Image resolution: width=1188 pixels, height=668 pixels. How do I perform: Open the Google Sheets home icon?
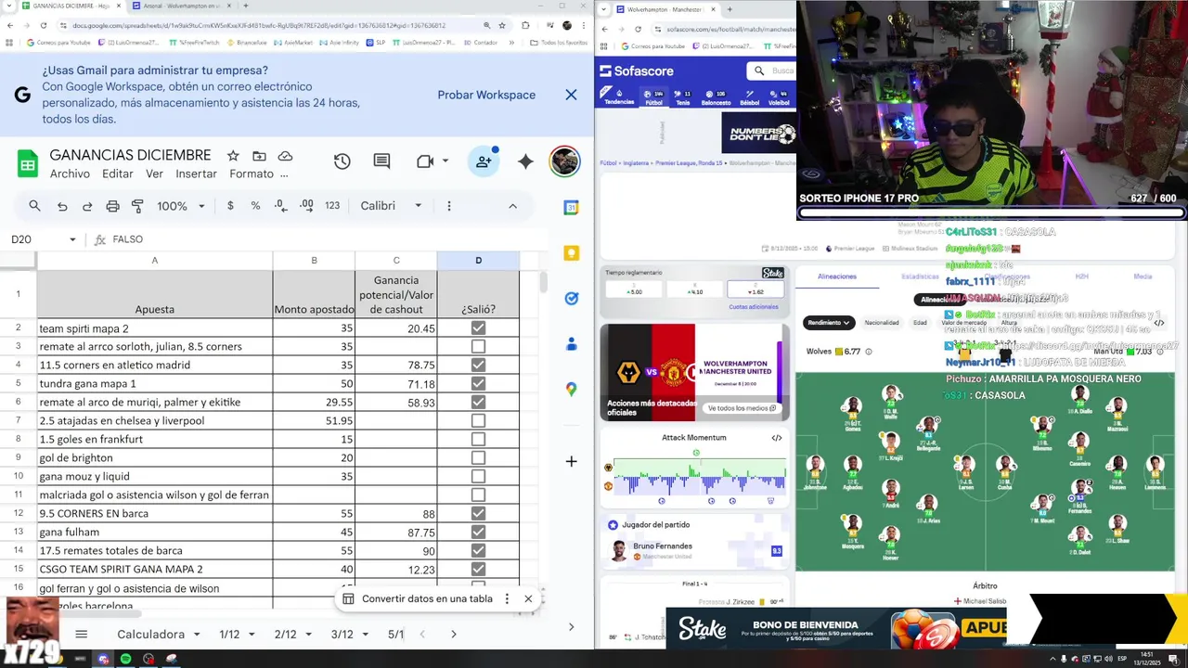pyautogui.click(x=27, y=164)
